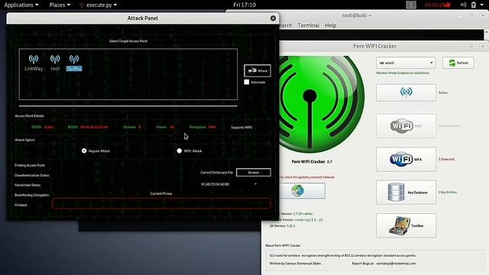Click the scan for access points button
Screen dimensions: 489x275
coord(406,92)
